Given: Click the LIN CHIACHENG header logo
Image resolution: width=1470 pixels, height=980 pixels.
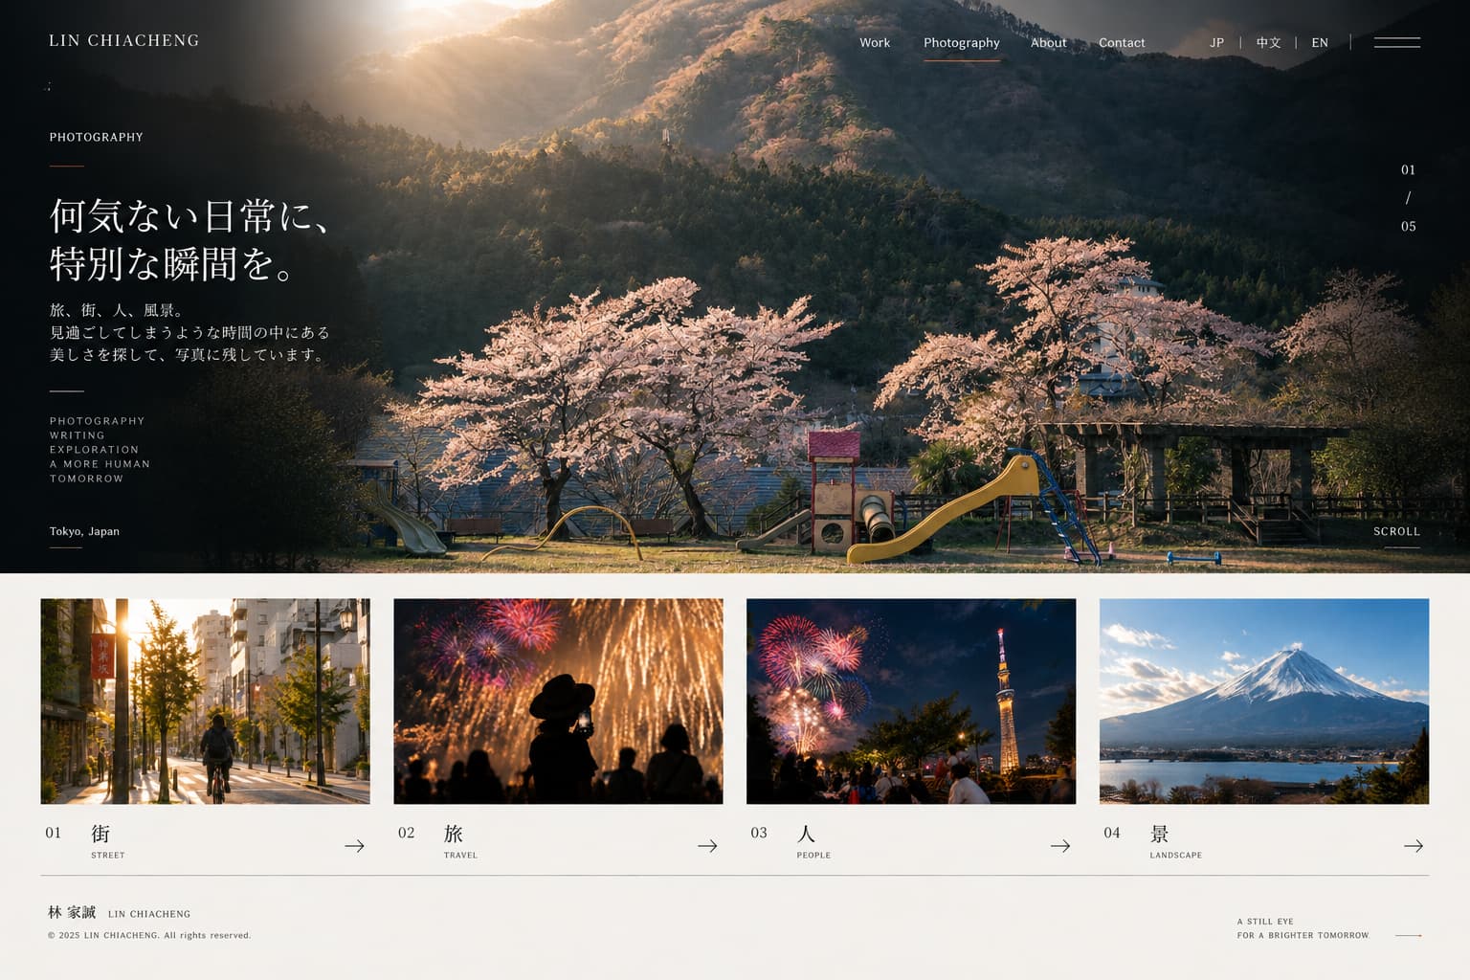Looking at the screenshot, I should [x=124, y=40].
